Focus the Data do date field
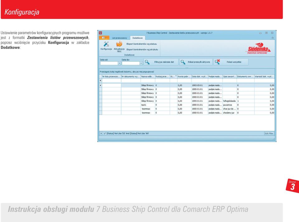The width and height of the screenshot is (299, 222). click(x=131, y=63)
